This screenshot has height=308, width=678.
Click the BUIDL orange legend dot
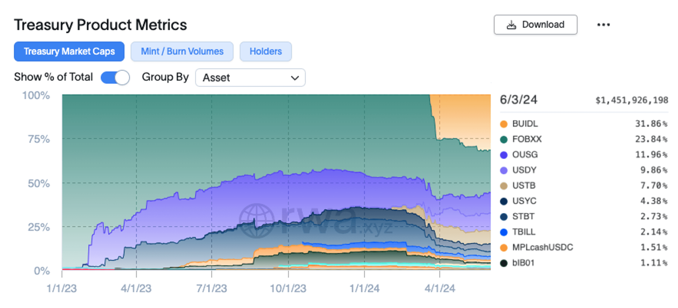[503, 124]
